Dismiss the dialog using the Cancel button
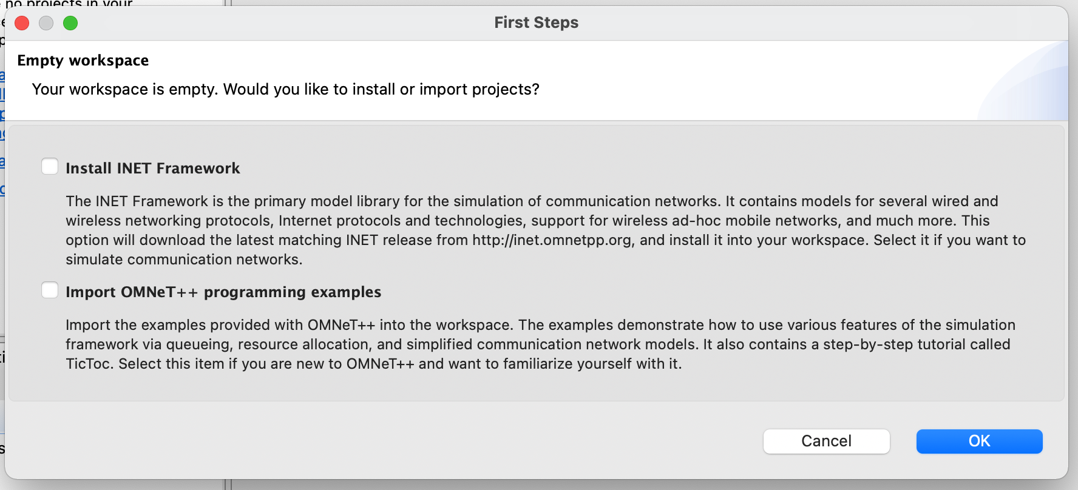Viewport: 1078px width, 490px height. [826, 441]
